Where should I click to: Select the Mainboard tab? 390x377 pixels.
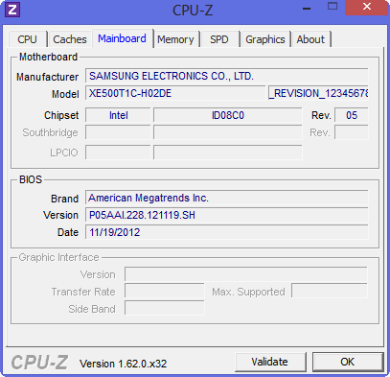tap(122, 38)
